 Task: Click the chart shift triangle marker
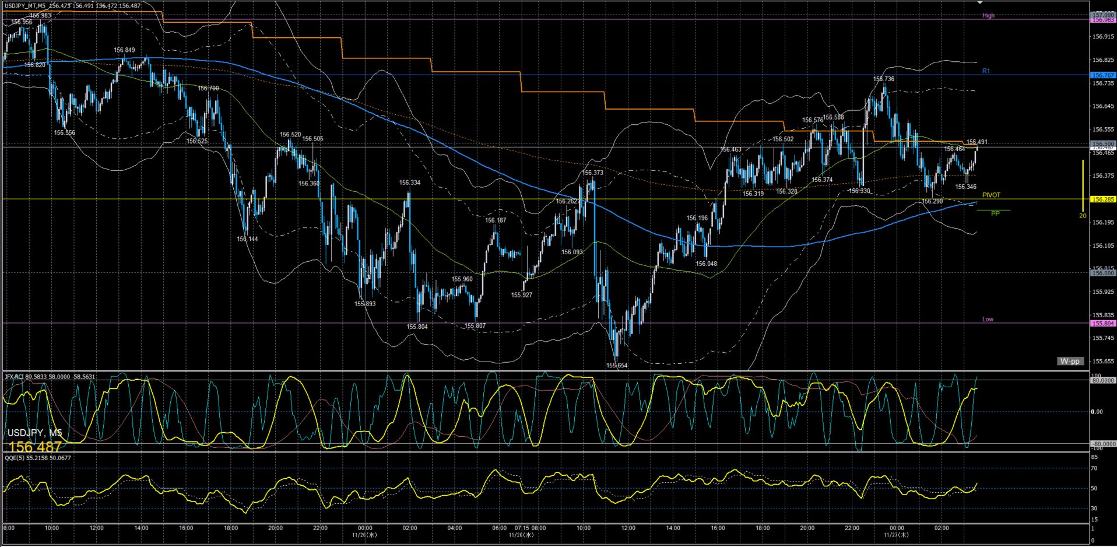coord(980,3)
